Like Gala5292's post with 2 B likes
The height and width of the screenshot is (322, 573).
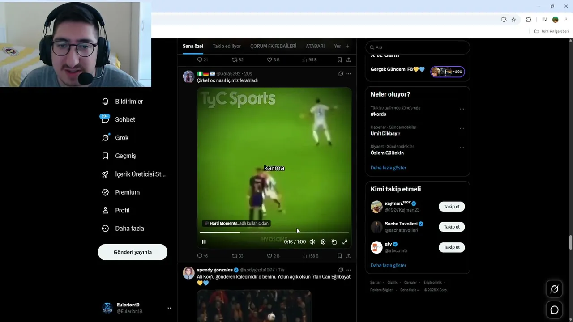pyautogui.click(x=273, y=256)
